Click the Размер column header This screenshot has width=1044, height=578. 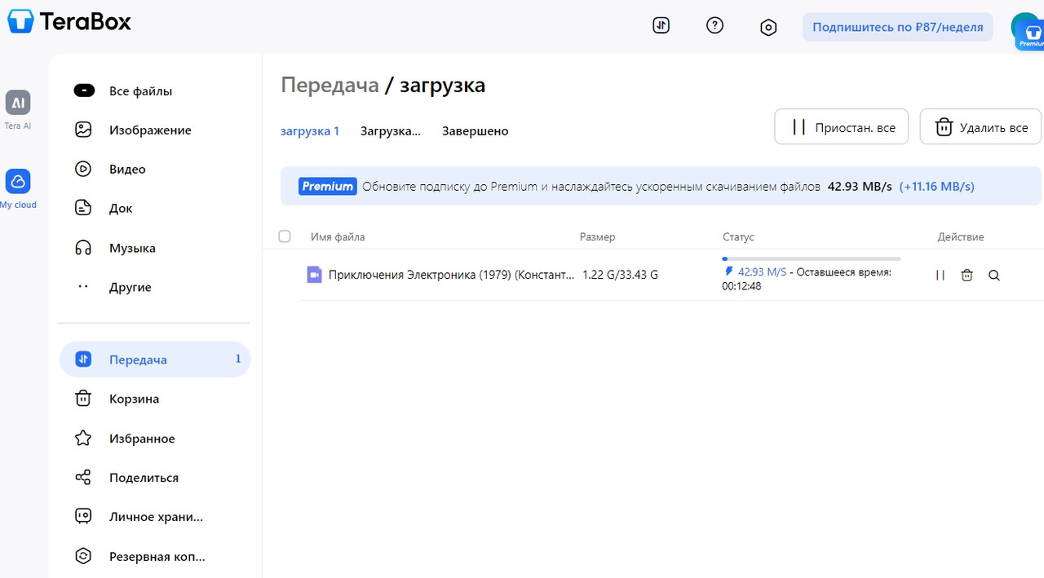(x=597, y=237)
